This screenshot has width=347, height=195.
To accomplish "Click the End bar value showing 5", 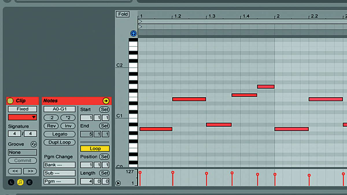I will [x=86, y=134].
